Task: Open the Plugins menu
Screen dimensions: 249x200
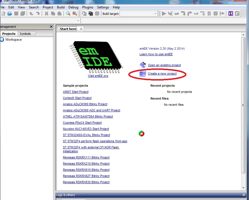Action: pos(88,7)
